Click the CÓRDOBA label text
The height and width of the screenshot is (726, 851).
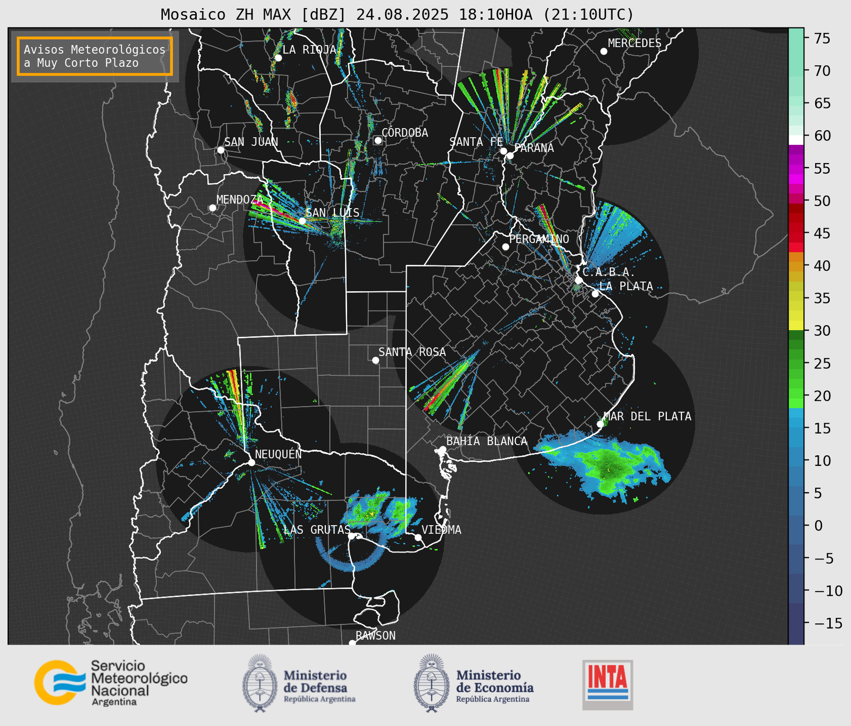tap(405, 132)
